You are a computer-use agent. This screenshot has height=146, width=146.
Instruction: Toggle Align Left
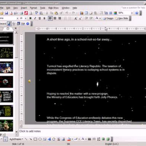(x=50, y=18)
